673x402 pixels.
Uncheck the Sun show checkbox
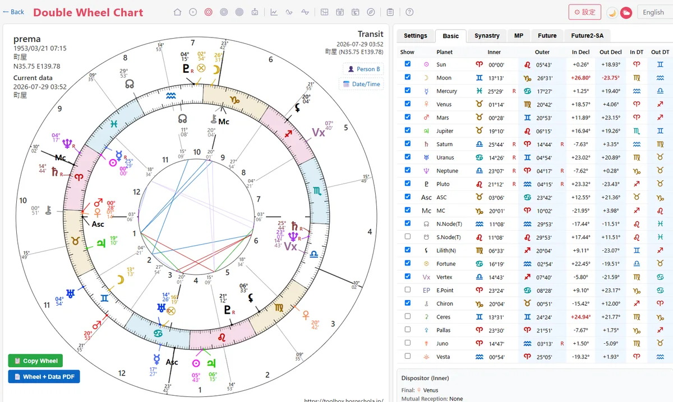[408, 64]
